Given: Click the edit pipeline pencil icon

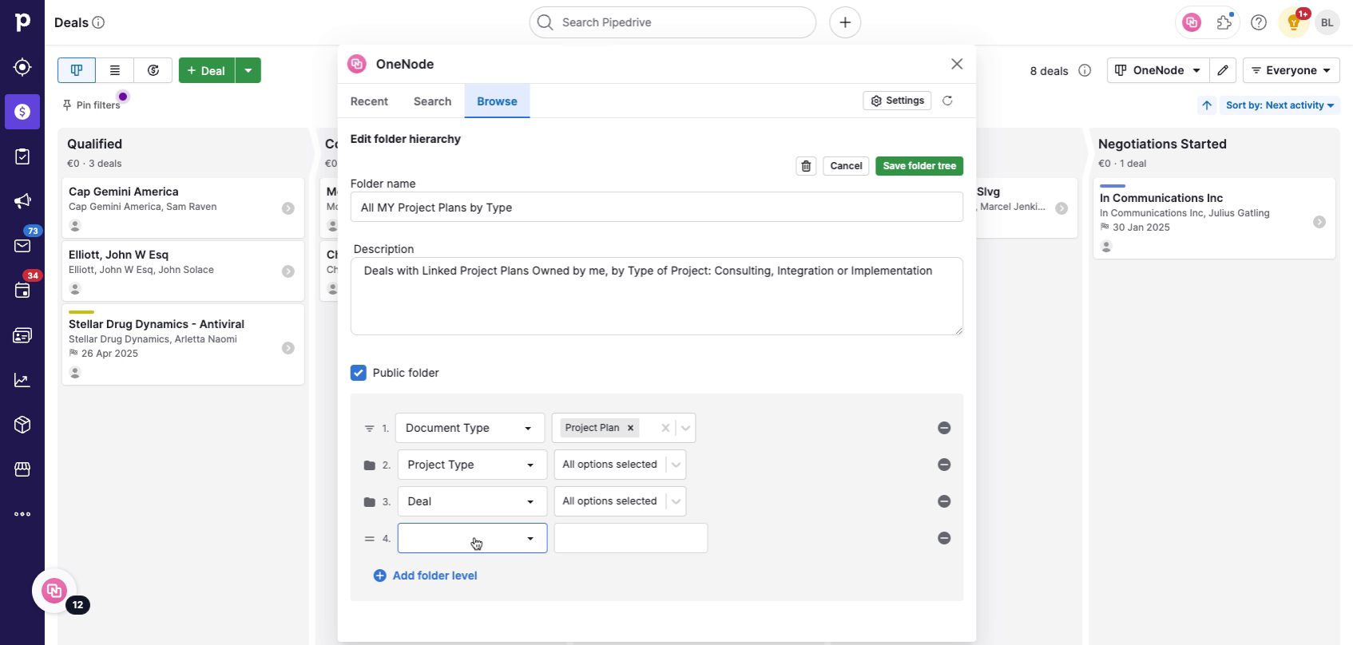Looking at the screenshot, I should 1223,70.
